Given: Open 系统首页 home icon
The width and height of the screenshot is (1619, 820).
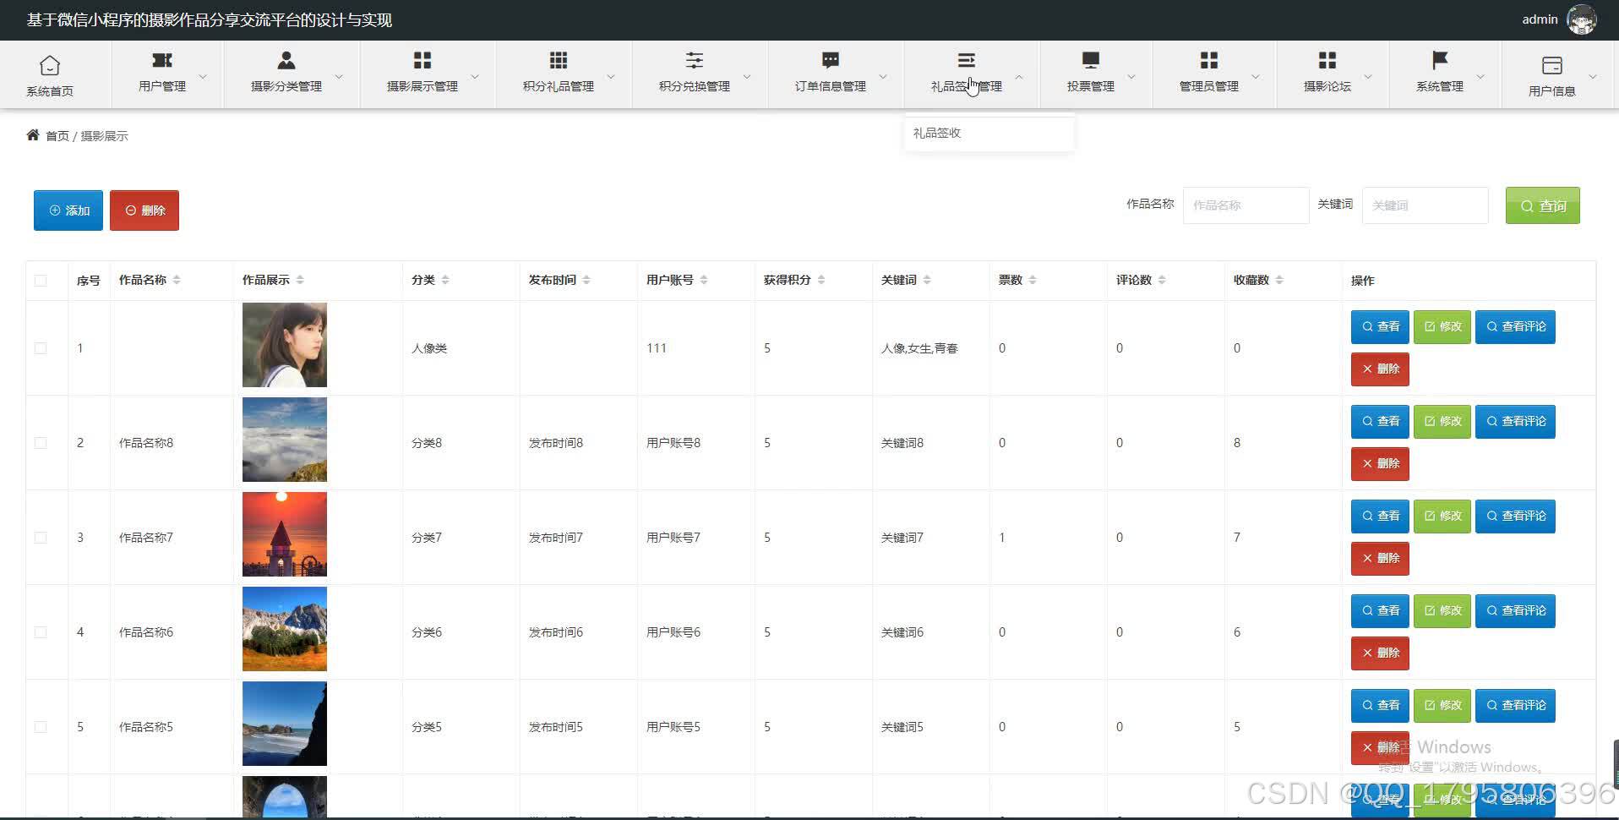Looking at the screenshot, I should pyautogui.click(x=50, y=65).
